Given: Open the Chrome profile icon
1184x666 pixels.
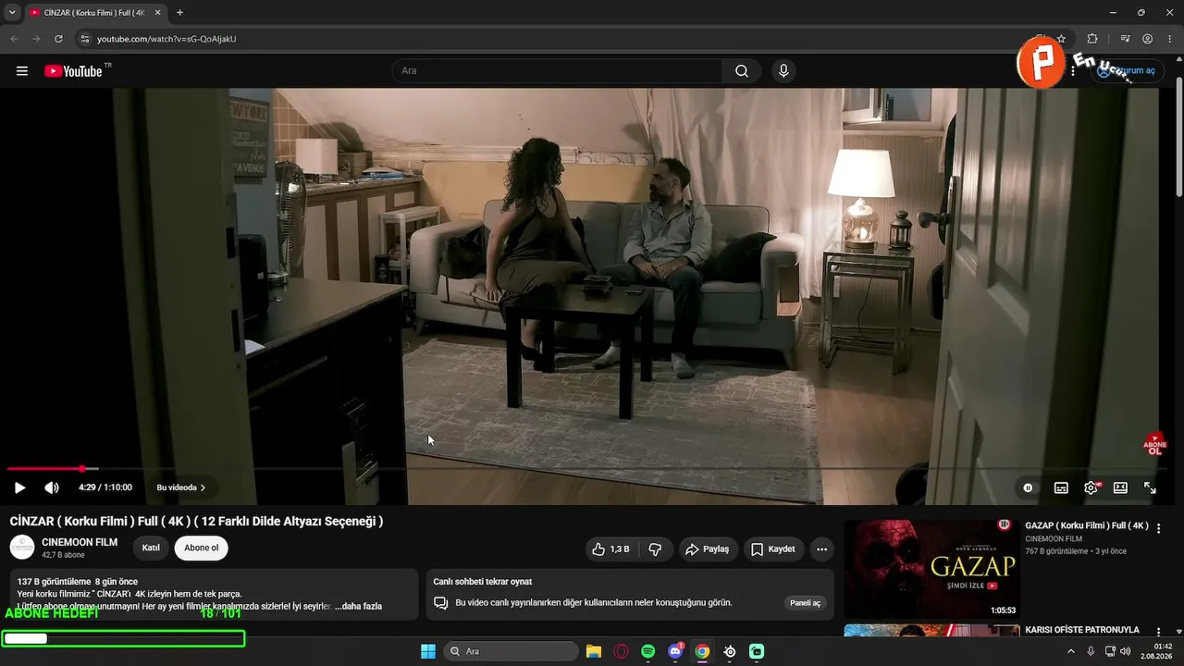Looking at the screenshot, I should [1148, 39].
